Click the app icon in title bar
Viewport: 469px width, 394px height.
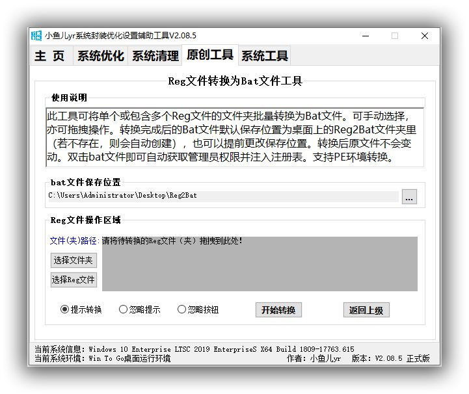pos(36,36)
